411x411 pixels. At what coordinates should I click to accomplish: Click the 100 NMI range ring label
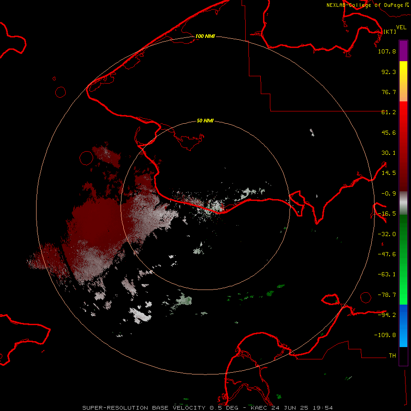205,36
